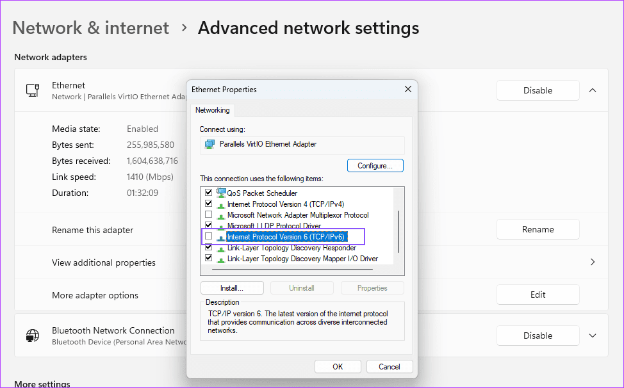Collapse the Ethernet adapter section

[x=593, y=90]
